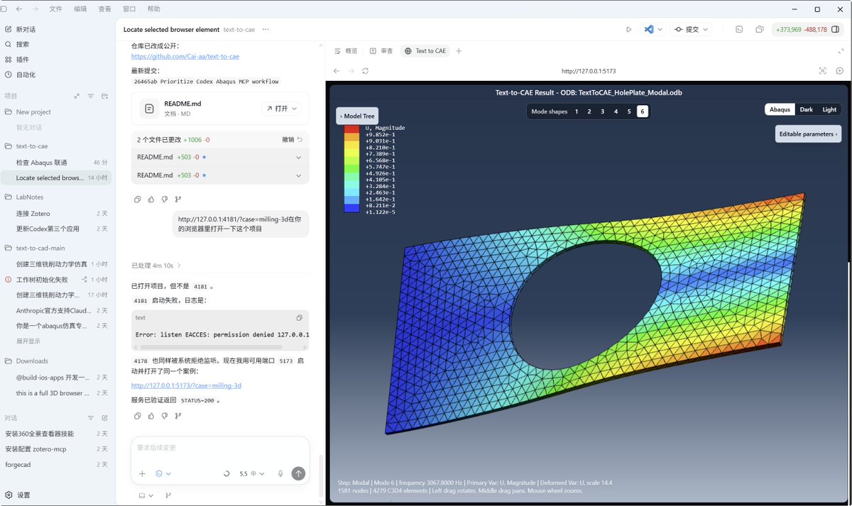Select mode shape 2

[x=589, y=111]
